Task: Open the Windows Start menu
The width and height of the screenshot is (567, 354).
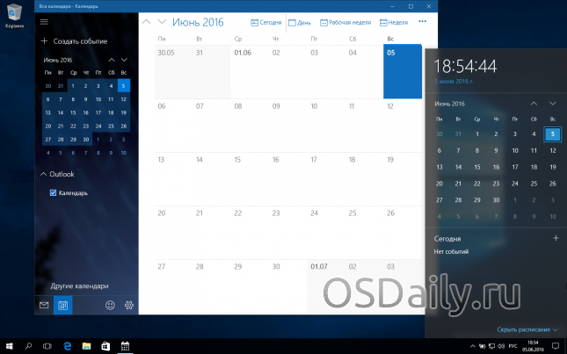Action: (9, 345)
